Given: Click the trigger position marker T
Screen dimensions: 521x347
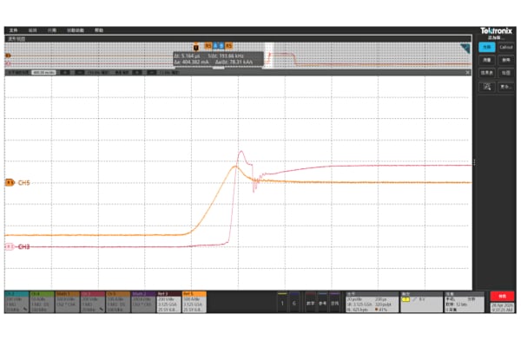Looking at the screenshot, I should (x=196, y=47).
